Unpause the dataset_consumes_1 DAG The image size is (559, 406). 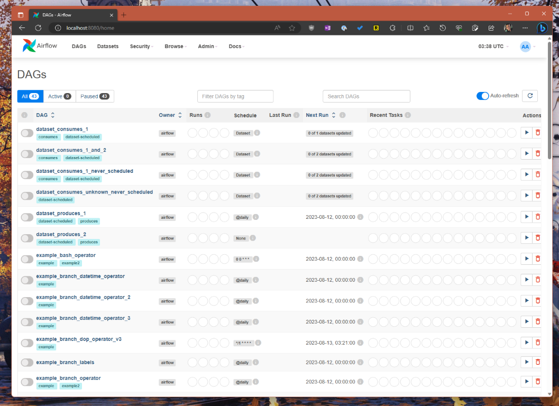click(x=27, y=133)
